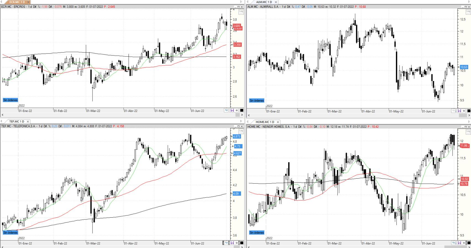Click right tab-scroll arrow above ERCROS chart

241,2
